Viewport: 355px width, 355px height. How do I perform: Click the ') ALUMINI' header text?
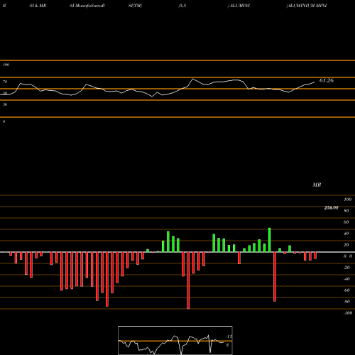239,6
